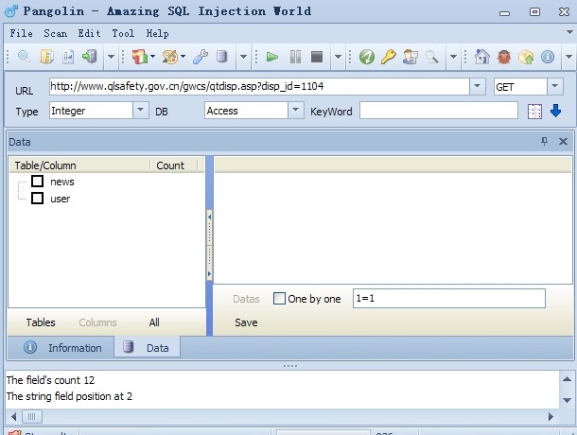Click the Datas button

pos(246,299)
